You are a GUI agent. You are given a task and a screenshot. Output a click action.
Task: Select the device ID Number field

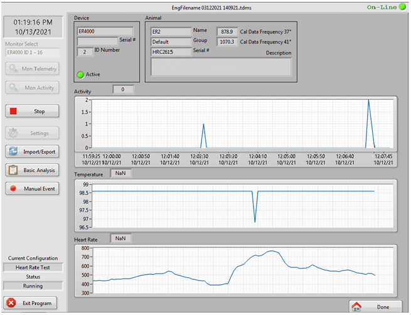point(85,52)
